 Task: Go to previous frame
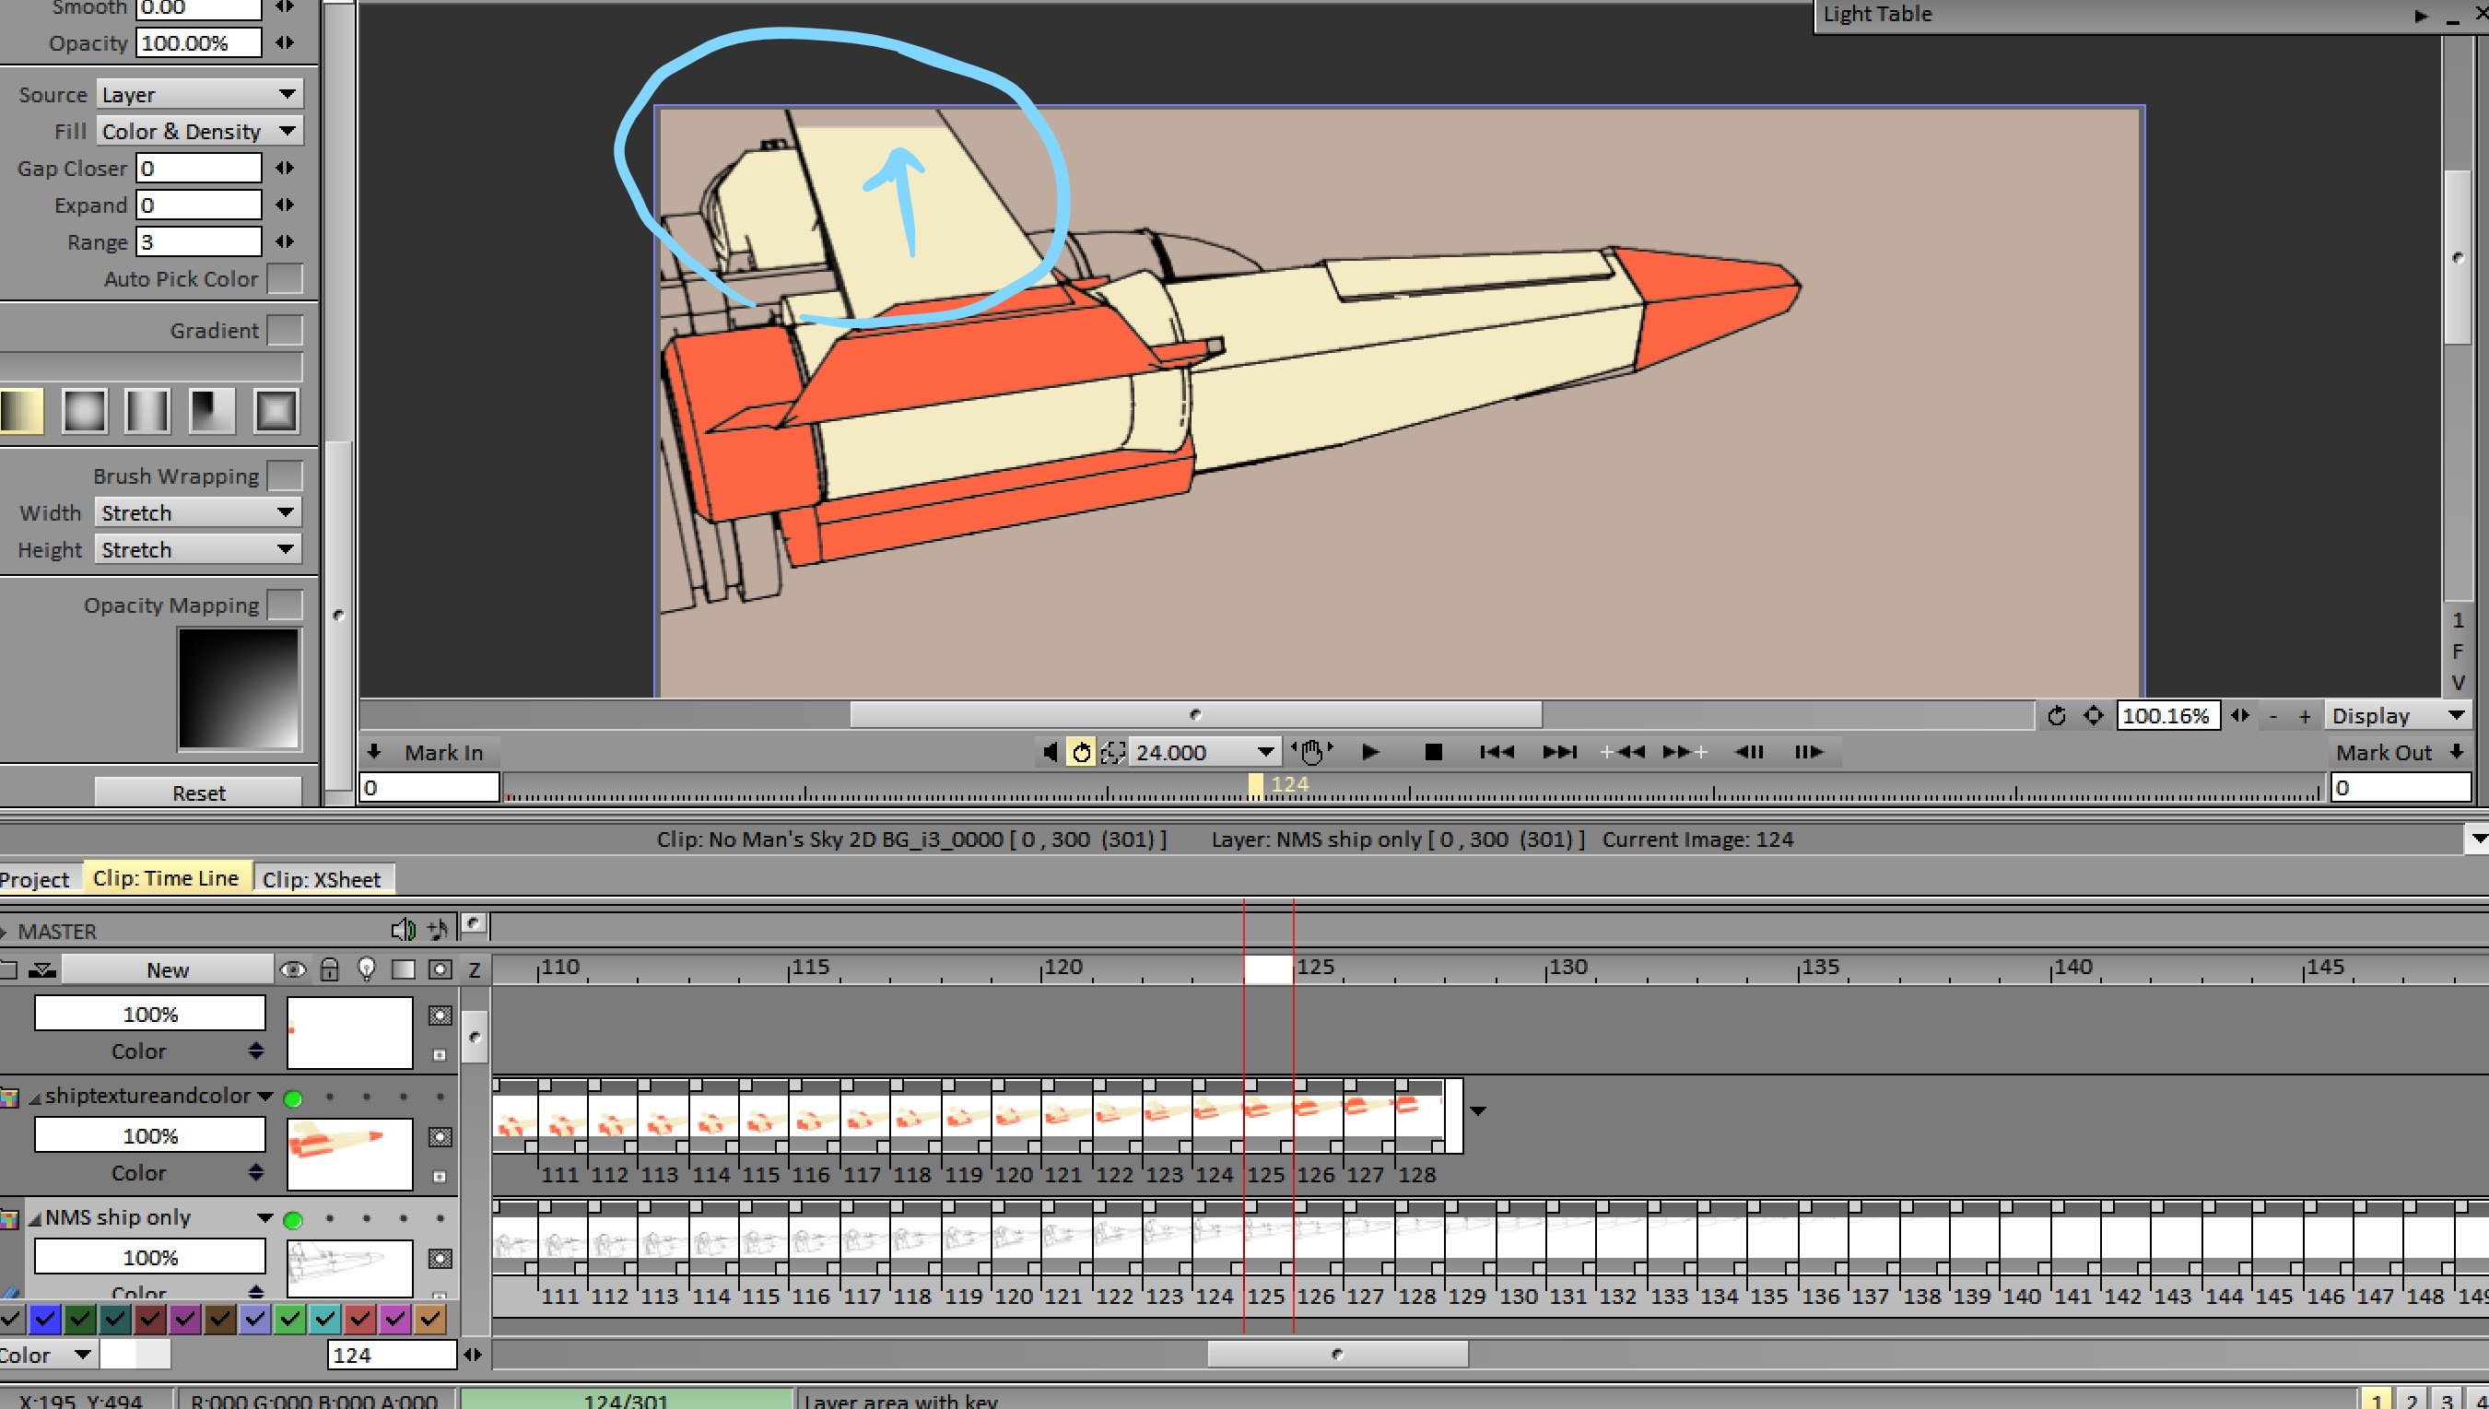coord(1748,752)
